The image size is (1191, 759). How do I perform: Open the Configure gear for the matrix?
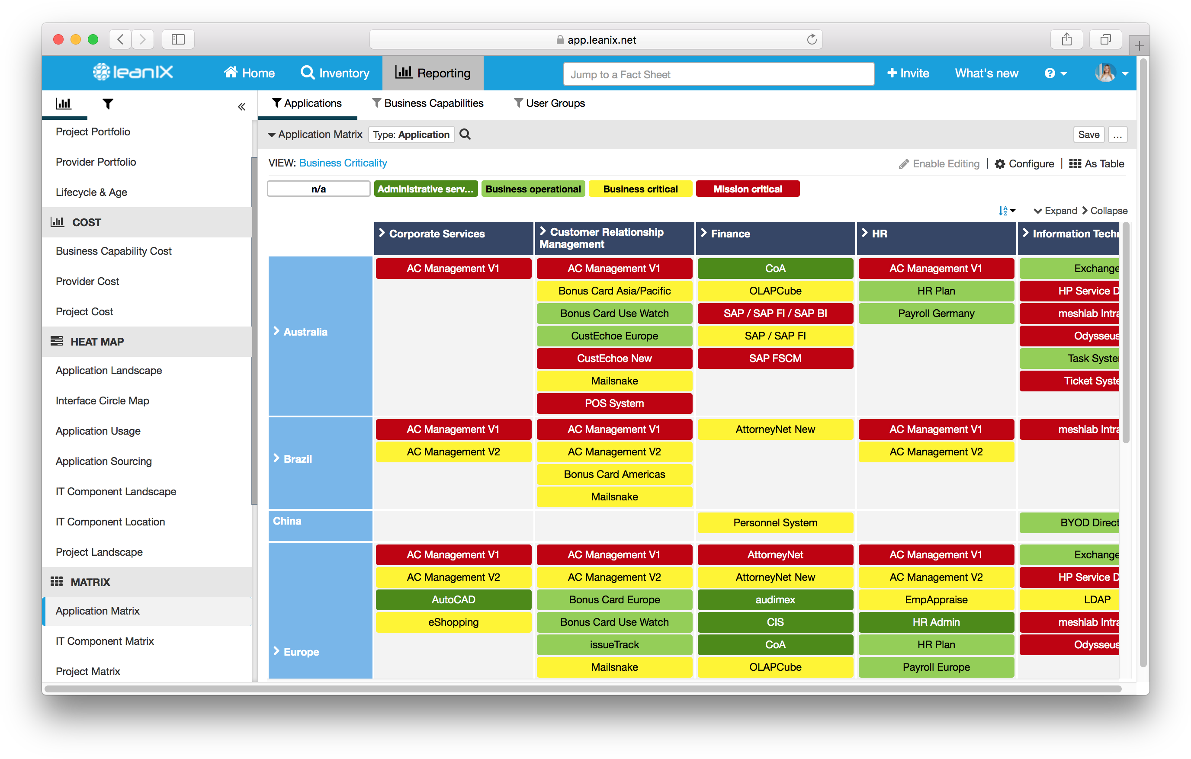point(1000,163)
